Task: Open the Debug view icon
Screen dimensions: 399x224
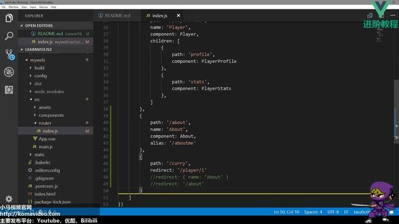Action: (x=9, y=72)
